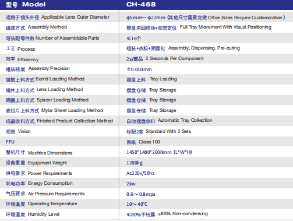This screenshot has width=293, height=221.
Task: Select the 'CH-468' model header value
Action: tap(141, 4)
